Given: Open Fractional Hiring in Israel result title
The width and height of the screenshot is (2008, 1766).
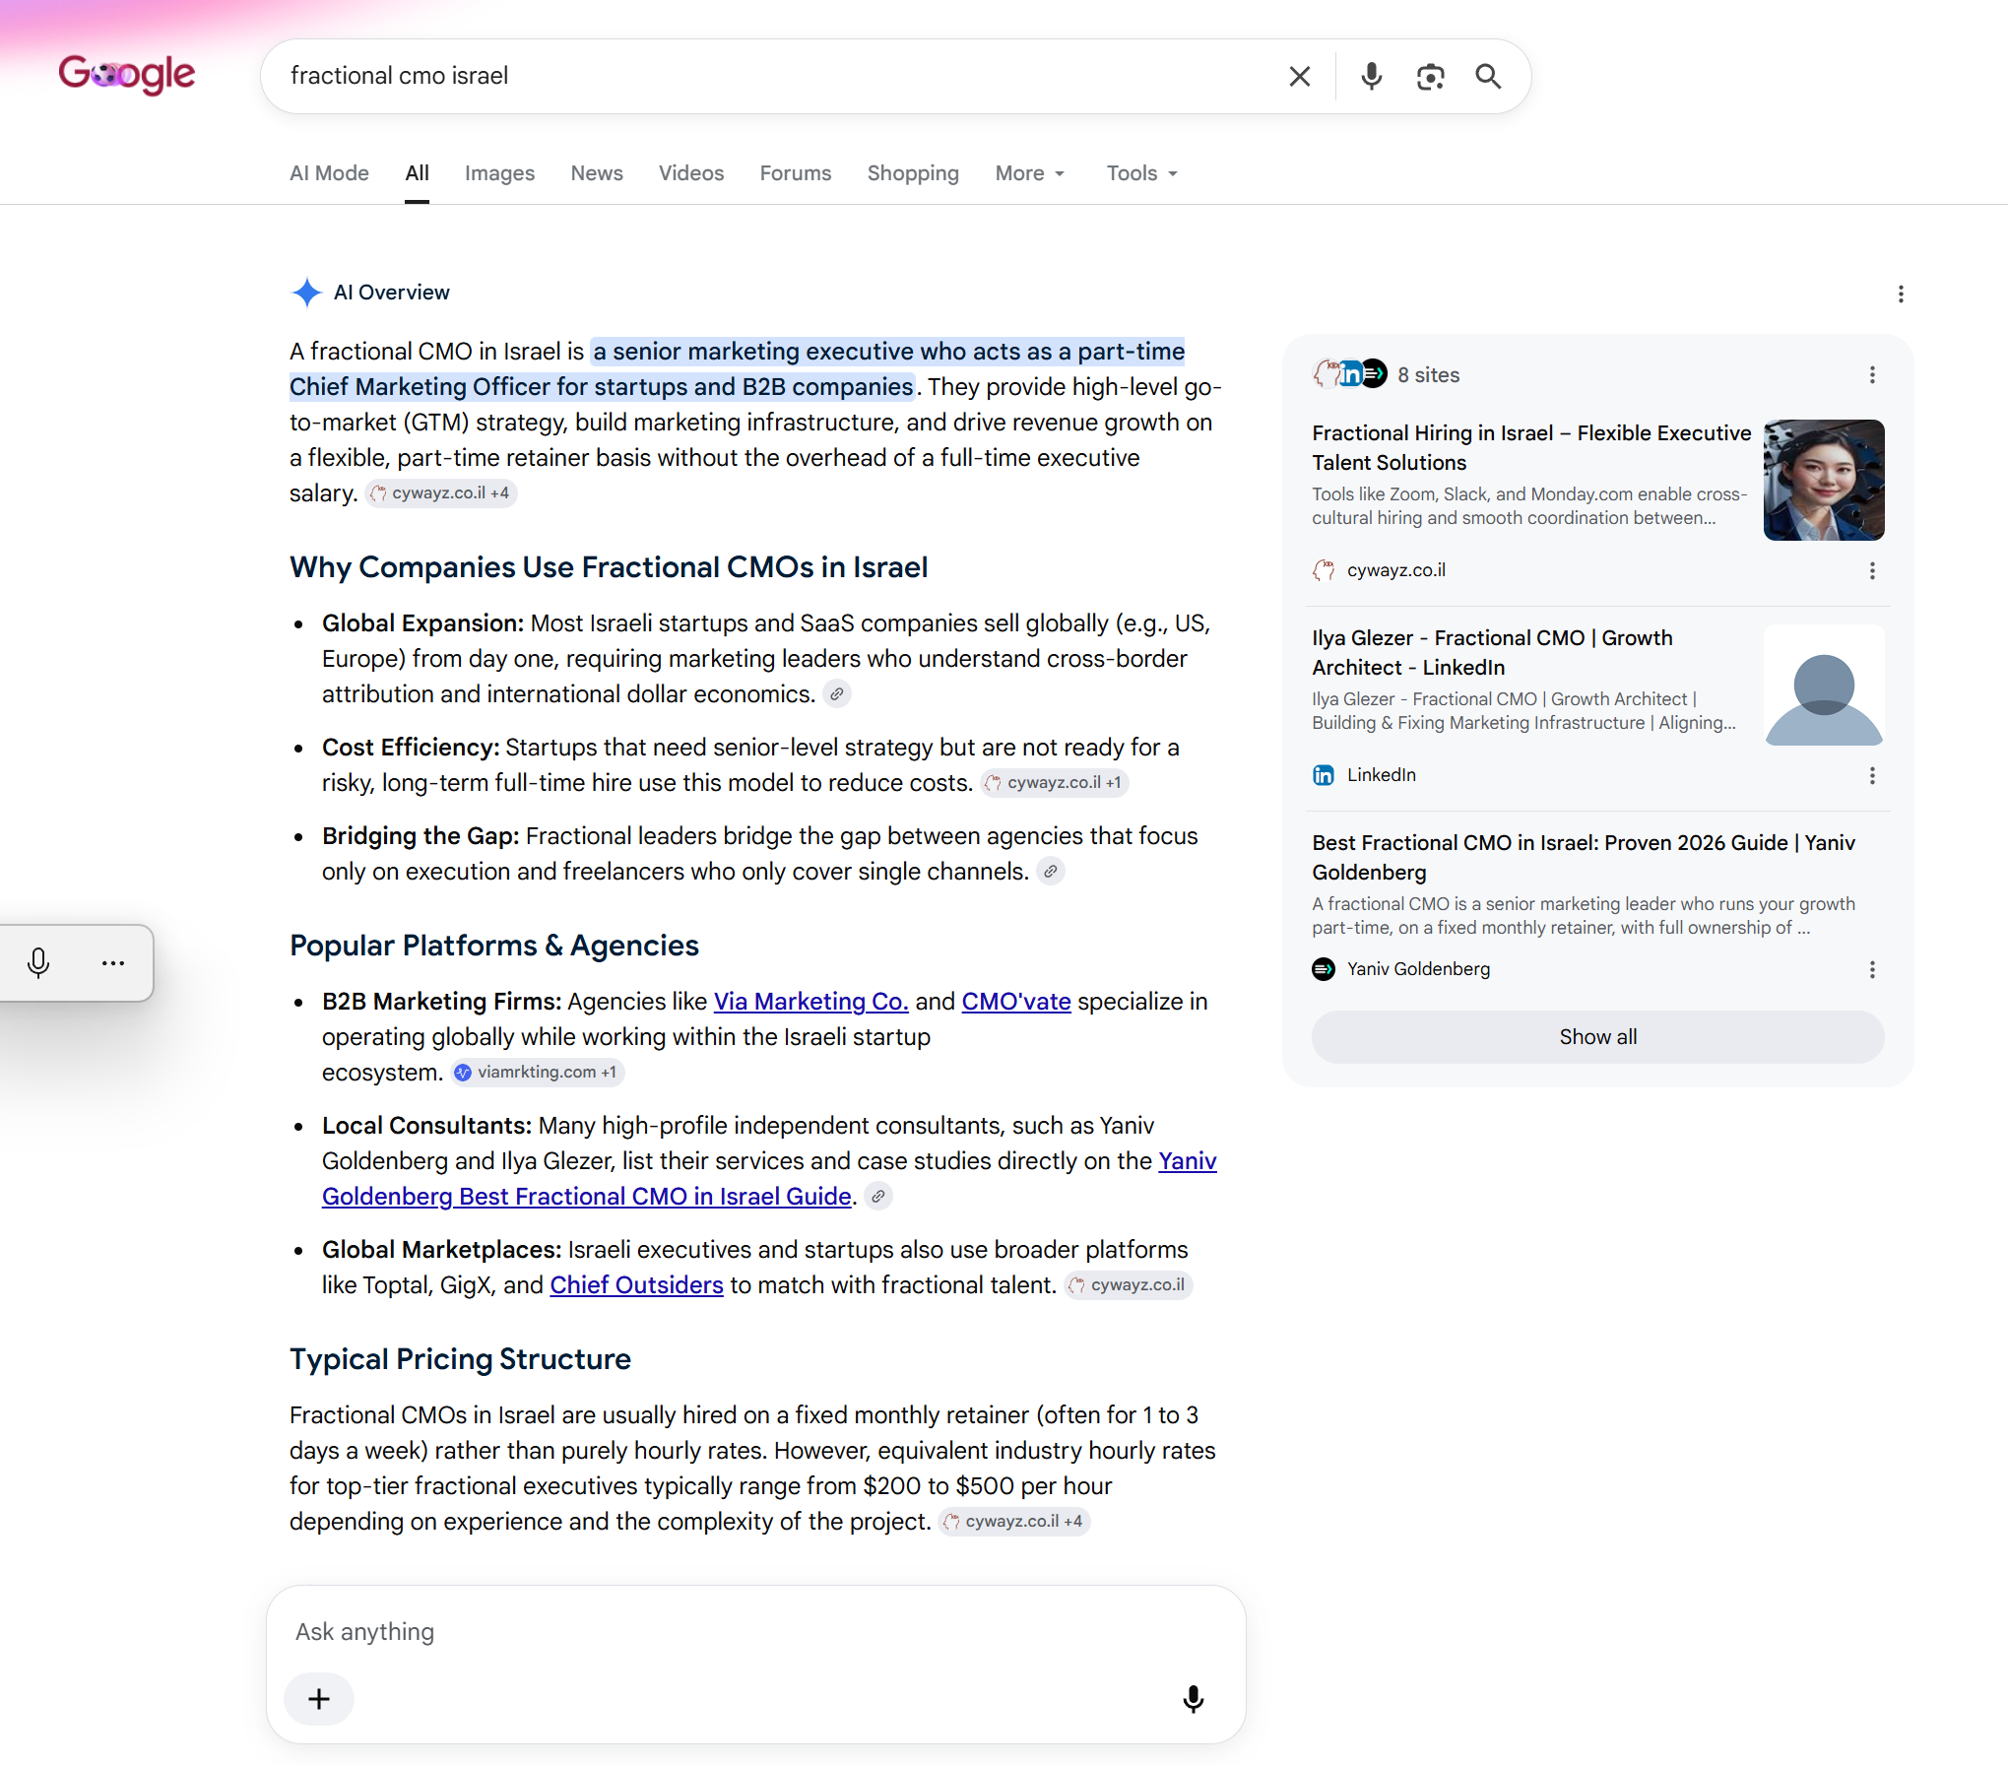Looking at the screenshot, I should click(1531, 448).
